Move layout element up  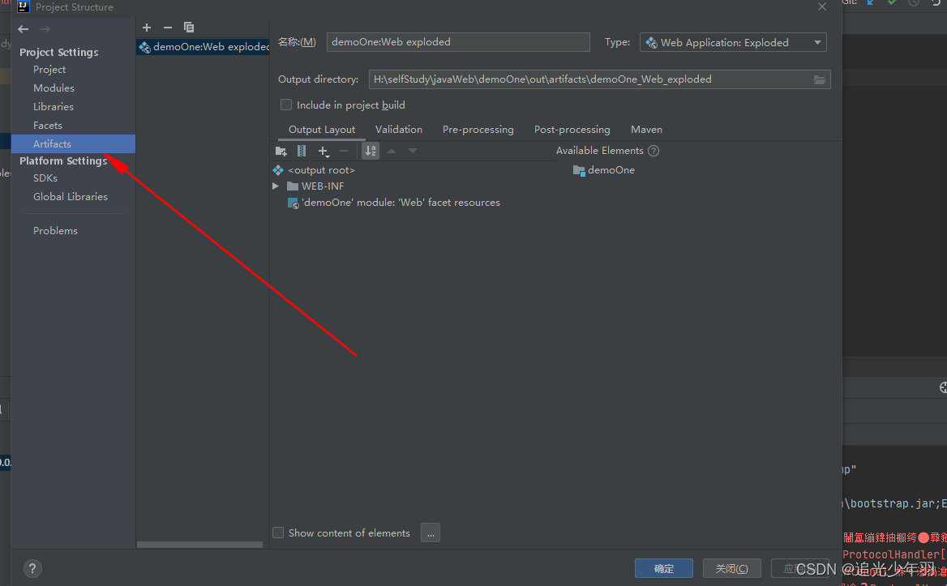[x=392, y=151]
